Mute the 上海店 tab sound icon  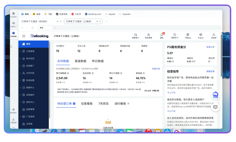coord(97,21)
